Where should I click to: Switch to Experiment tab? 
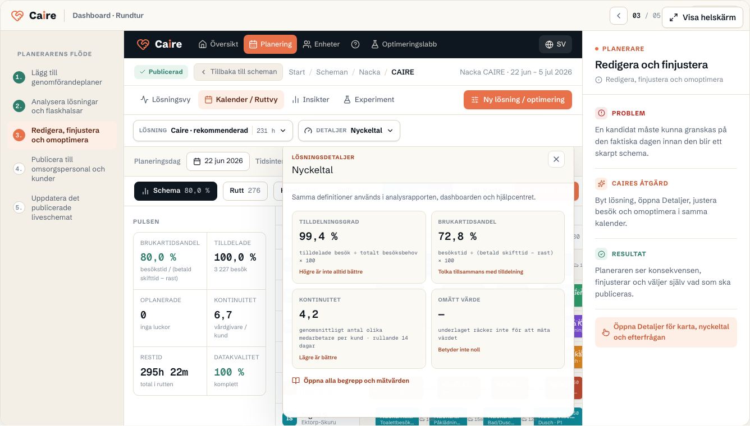tap(369, 100)
